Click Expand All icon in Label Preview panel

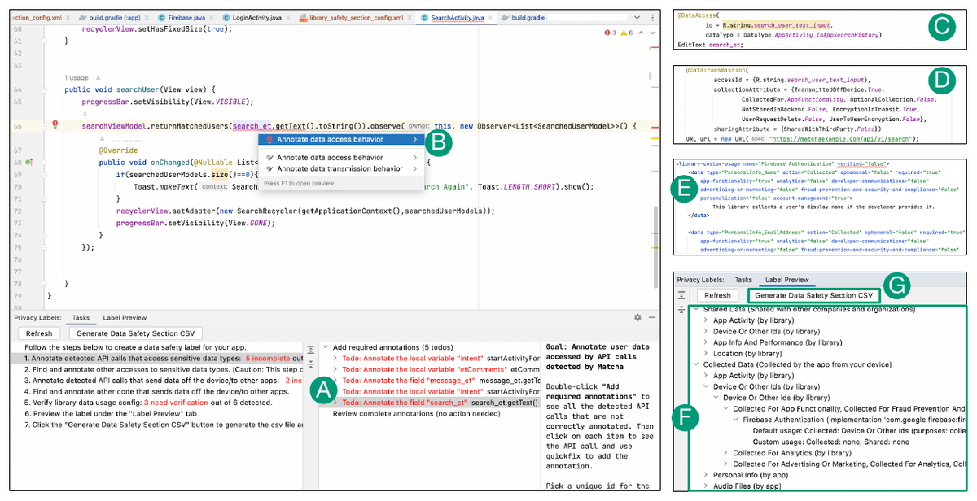tap(682, 295)
